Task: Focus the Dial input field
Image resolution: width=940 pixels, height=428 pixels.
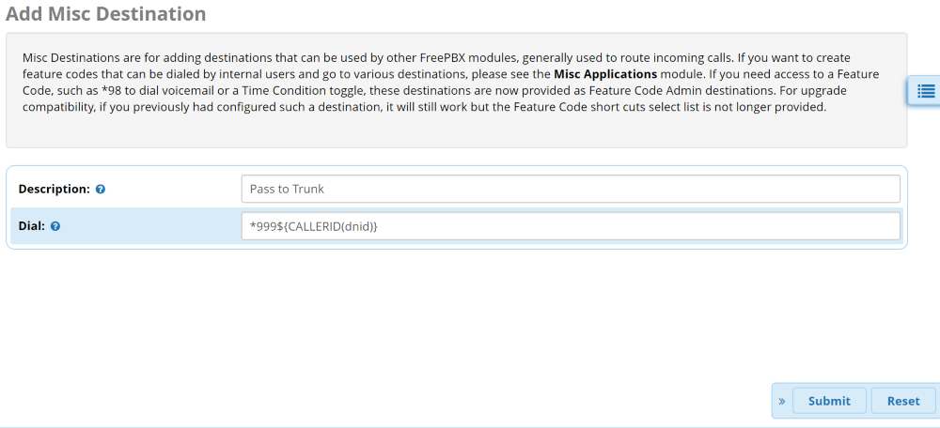Action: tap(570, 226)
